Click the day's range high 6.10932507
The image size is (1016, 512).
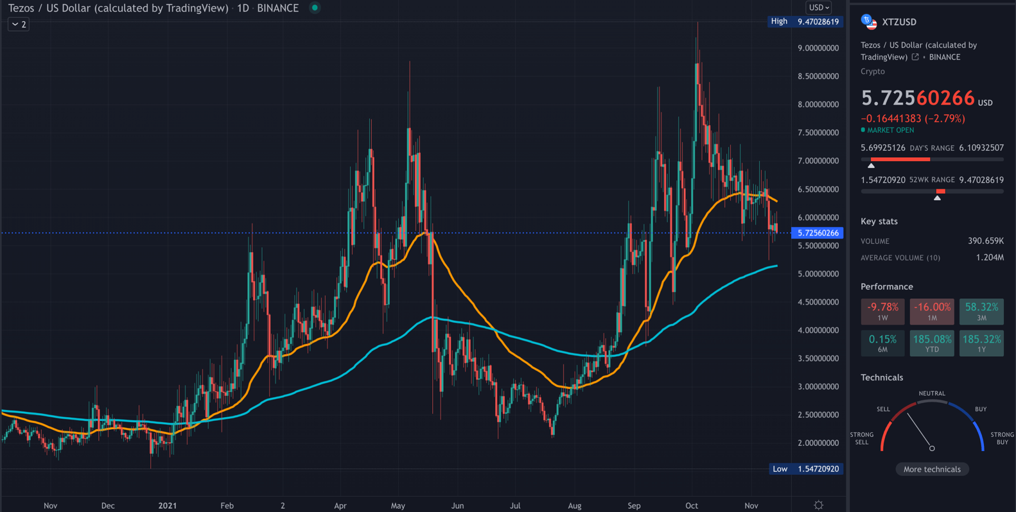coord(981,148)
